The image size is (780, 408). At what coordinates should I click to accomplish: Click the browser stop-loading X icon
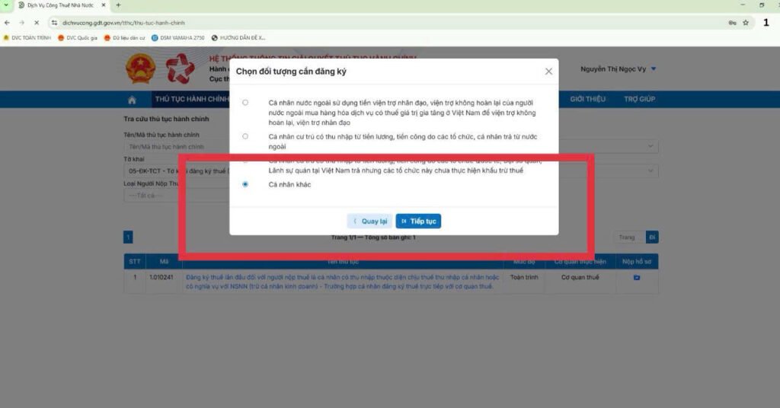coord(37,23)
